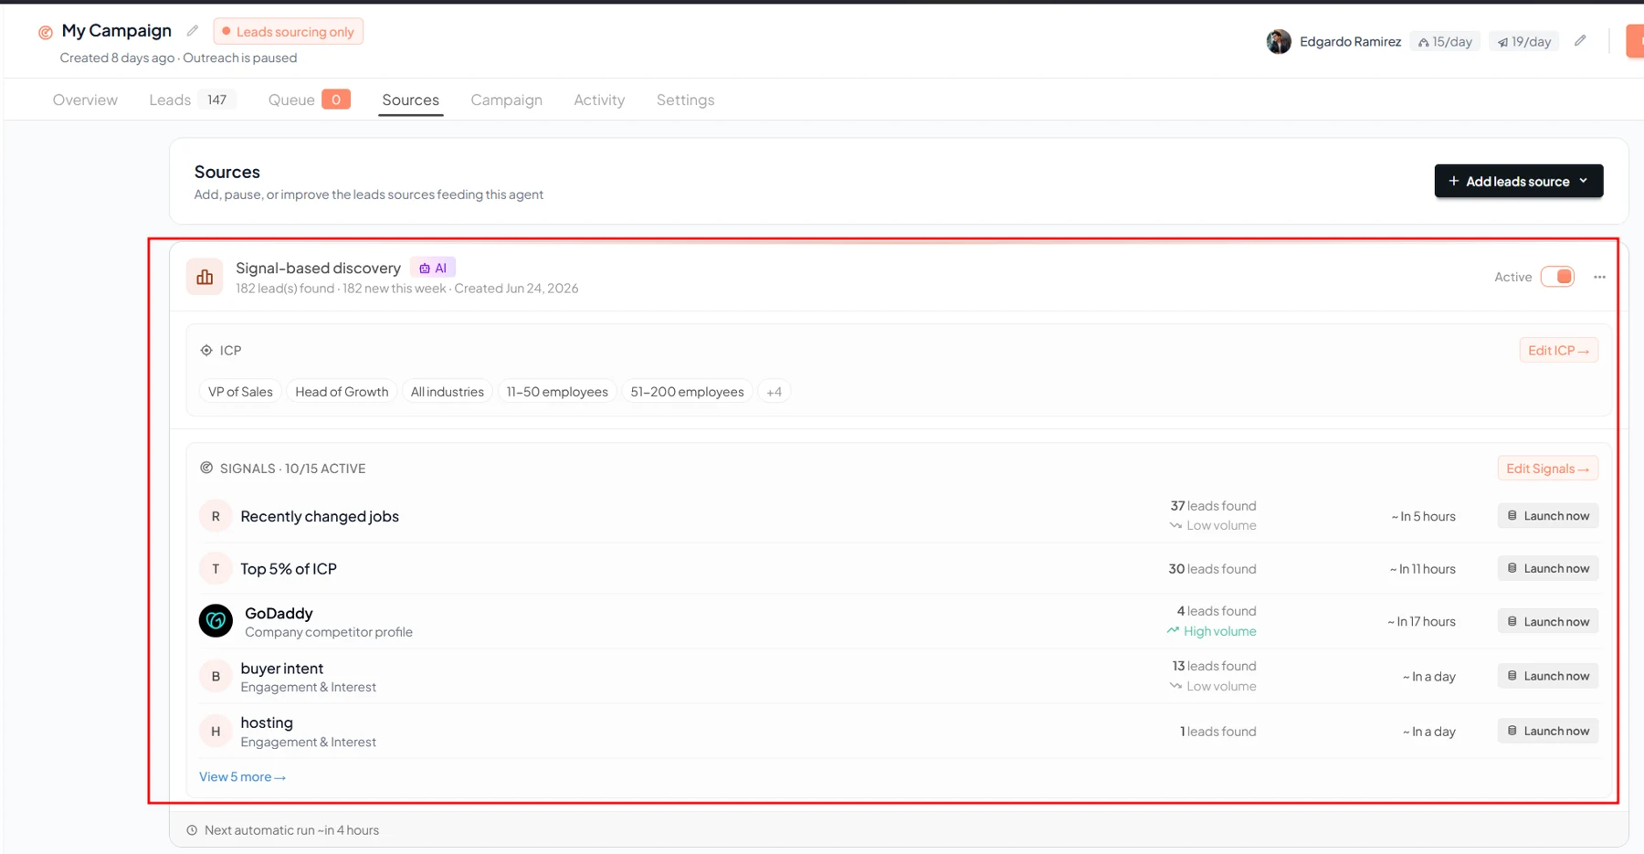Click the 15/day connection limit badge
Image resolution: width=1644 pixels, height=854 pixels.
click(1445, 41)
